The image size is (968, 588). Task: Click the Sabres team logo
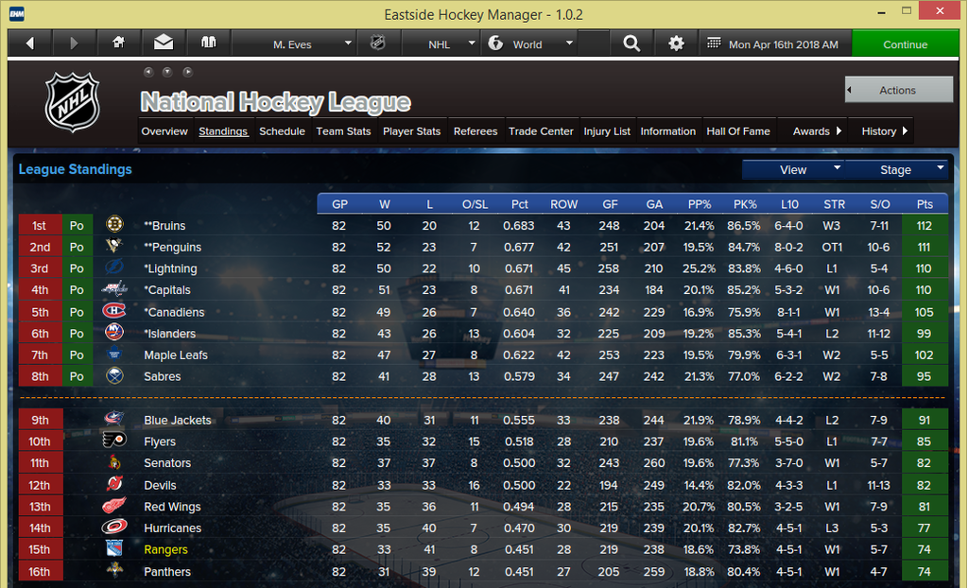114,375
